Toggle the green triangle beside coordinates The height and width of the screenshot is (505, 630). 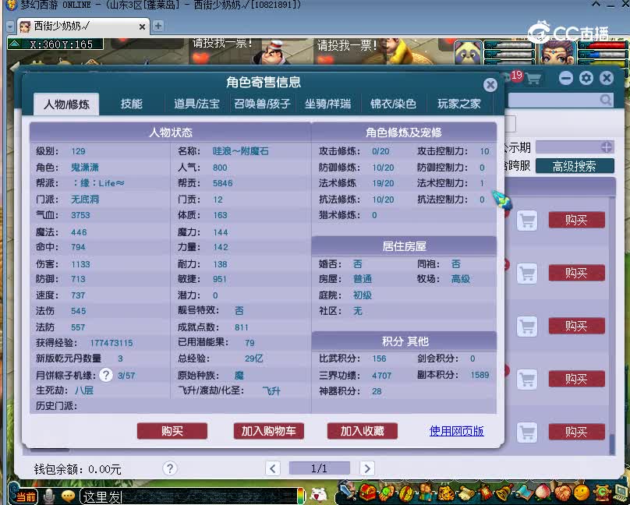14,44
